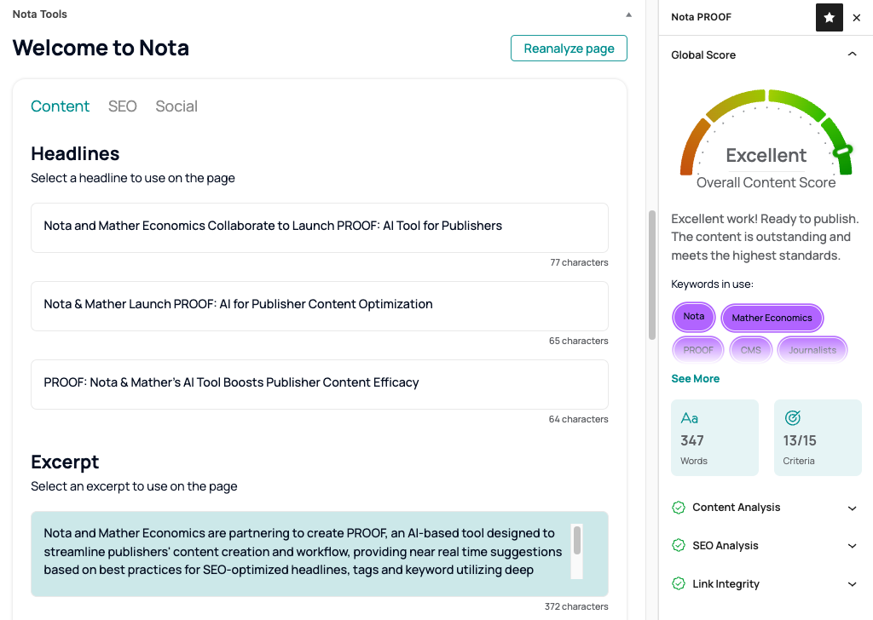The image size is (873, 620).
Task: Select the highlighted excerpt text box
Action: point(320,554)
